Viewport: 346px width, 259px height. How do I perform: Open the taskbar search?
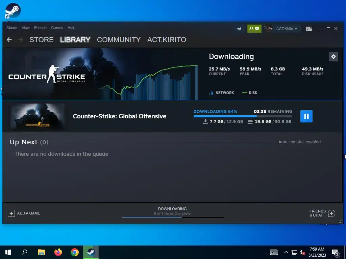coord(24,252)
